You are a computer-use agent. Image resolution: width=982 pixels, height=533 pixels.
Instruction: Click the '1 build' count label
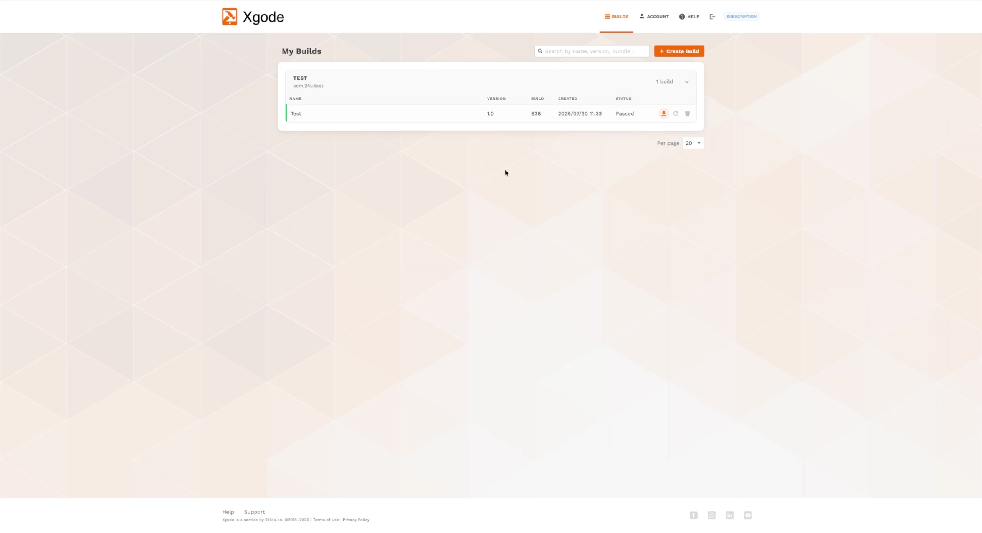tap(664, 81)
